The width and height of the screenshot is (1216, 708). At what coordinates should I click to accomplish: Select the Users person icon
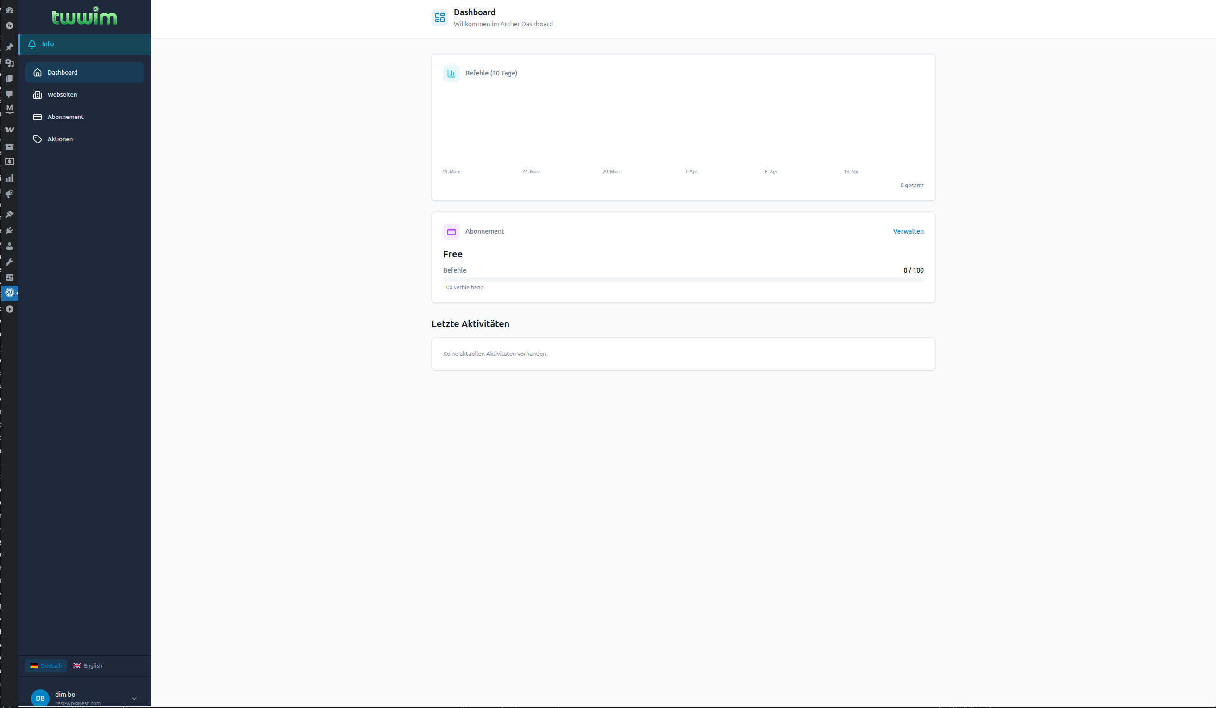point(10,247)
